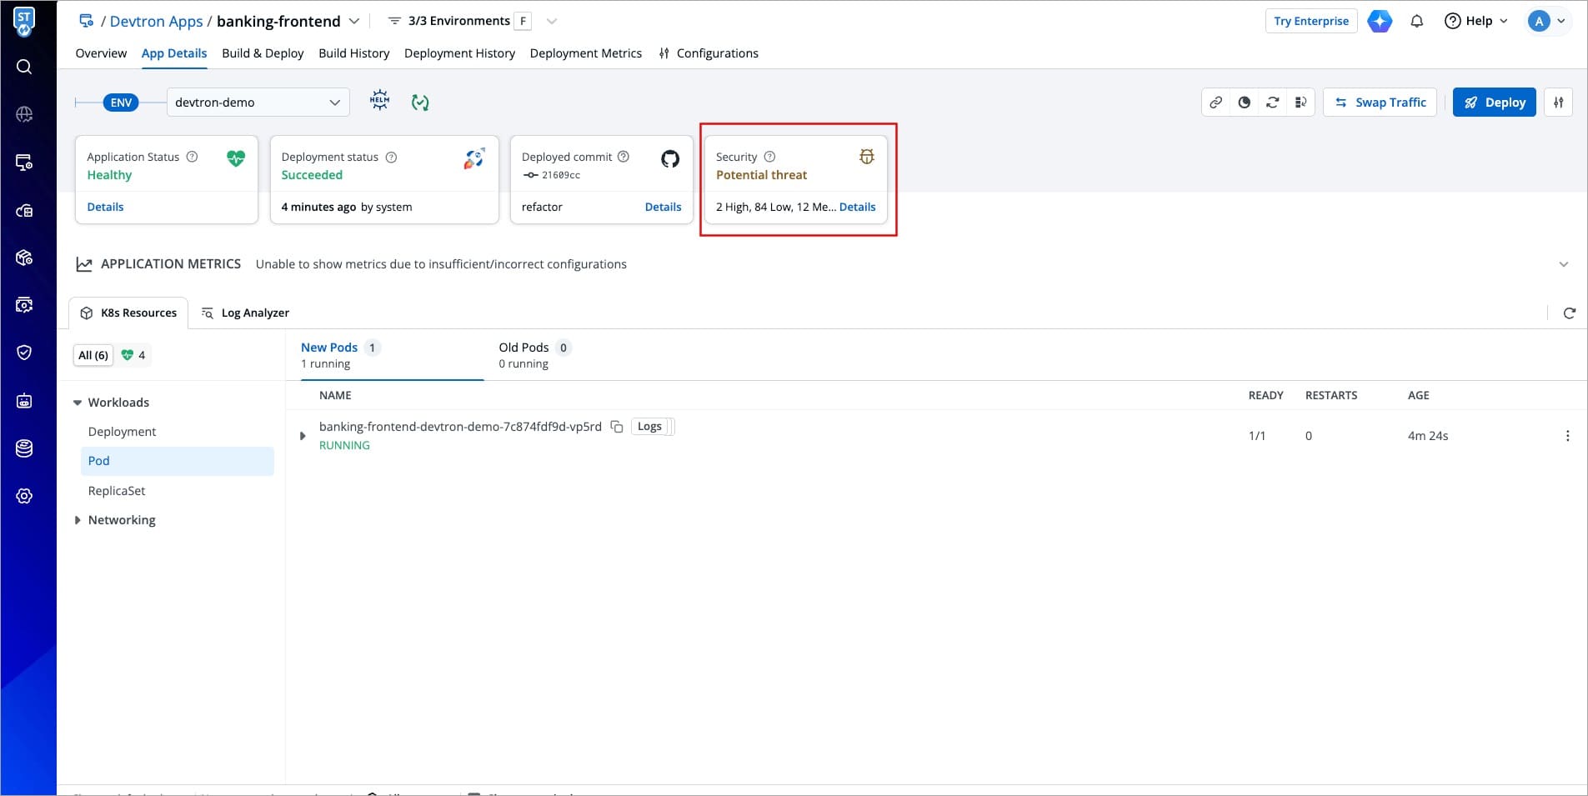Open the Log Analyzer tab
Image resolution: width=1588 pixels, height=796 pixels.
tap(246, 313)
